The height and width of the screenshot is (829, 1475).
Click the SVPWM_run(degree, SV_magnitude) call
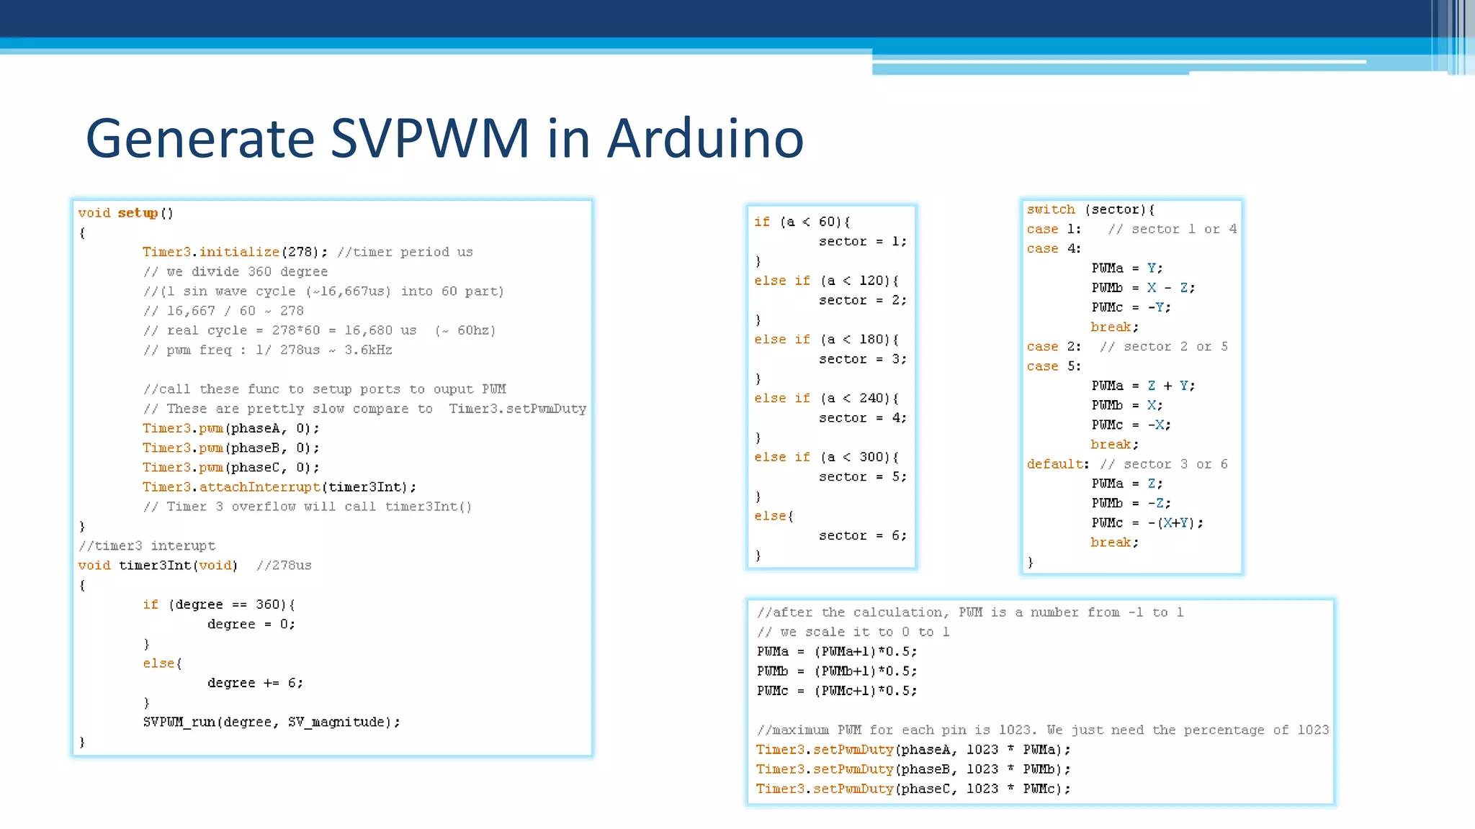click(x=271, y=722)
